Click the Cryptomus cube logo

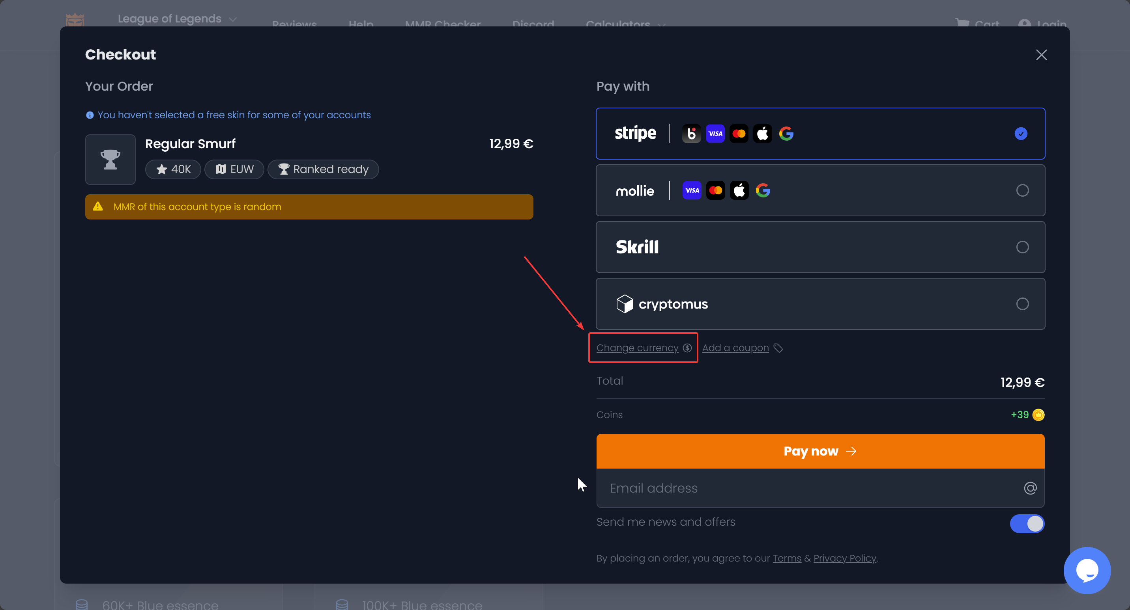coord(624,304)
